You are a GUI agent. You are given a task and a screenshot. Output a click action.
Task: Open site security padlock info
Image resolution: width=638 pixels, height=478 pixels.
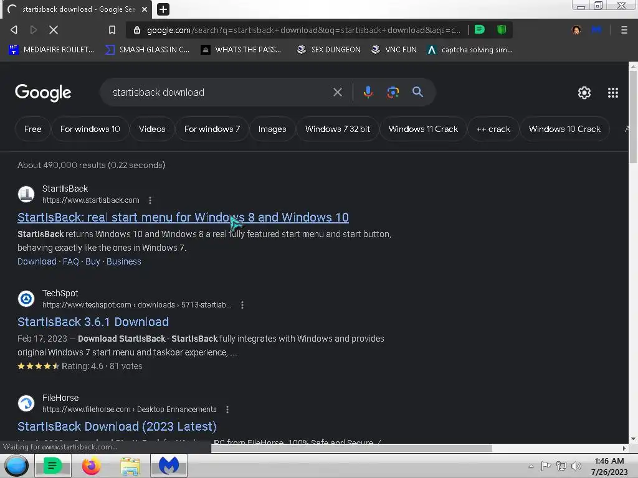tap(137, 30)
